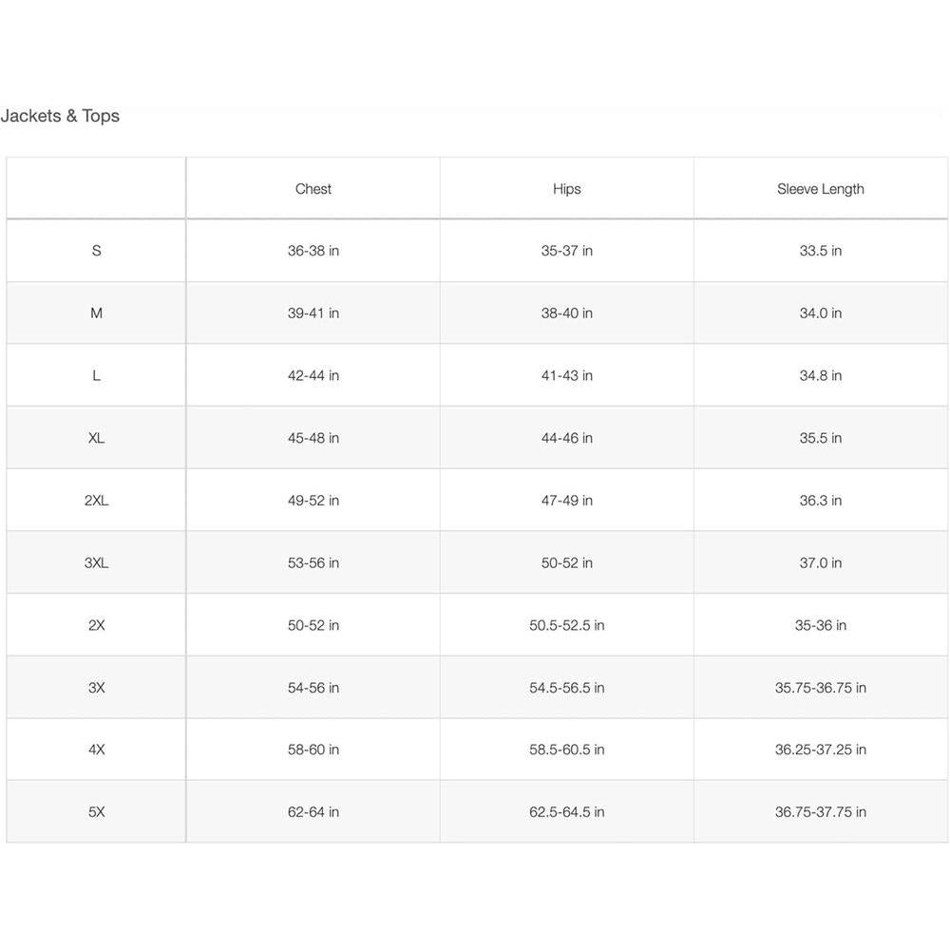Click the Sleeve Length column header
The width and height of the screenshot is (950, 950).
tap(821, 189)
